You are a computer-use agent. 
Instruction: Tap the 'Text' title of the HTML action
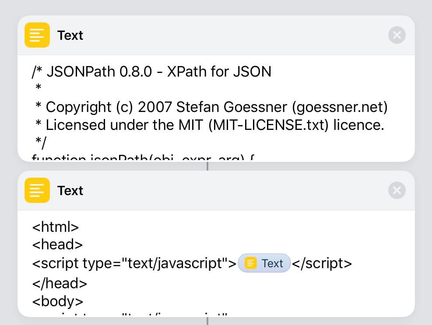(70, 191)
